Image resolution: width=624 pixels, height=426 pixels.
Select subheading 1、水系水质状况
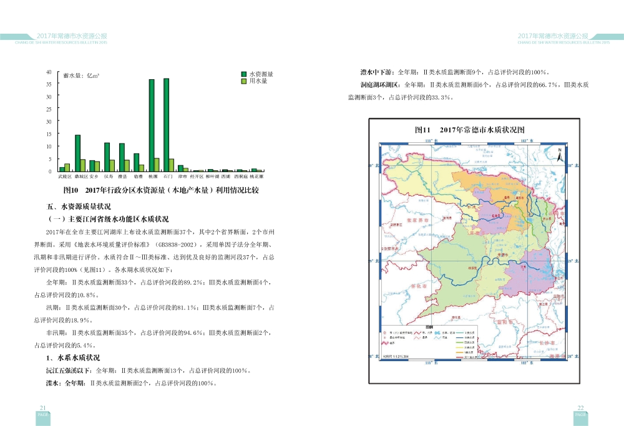pyautogui.click(x=73, y=358)
